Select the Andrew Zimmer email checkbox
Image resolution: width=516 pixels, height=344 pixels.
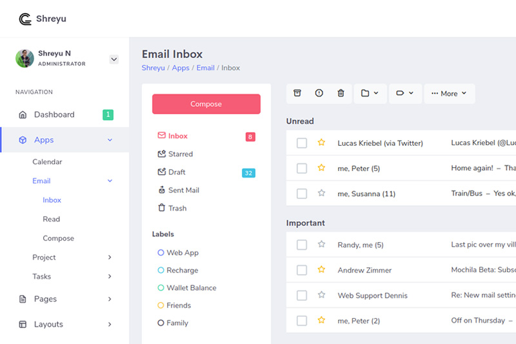pyautogui.click(x=302, y=270)
